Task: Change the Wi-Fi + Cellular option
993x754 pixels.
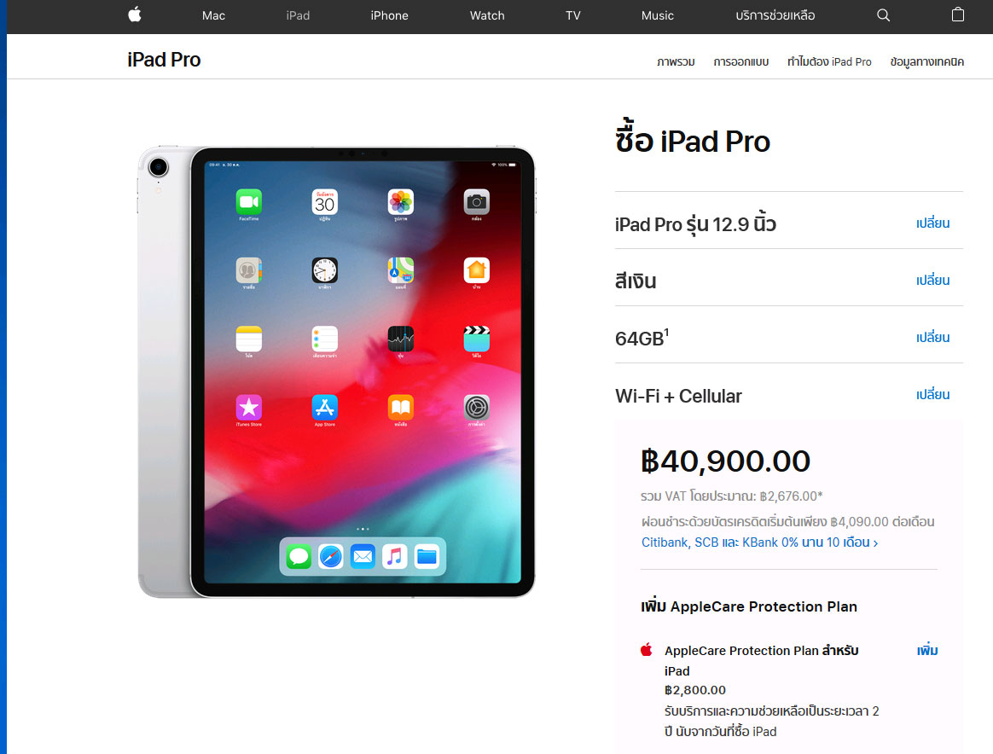Action: pyautogui.click(x=932, y=394)
